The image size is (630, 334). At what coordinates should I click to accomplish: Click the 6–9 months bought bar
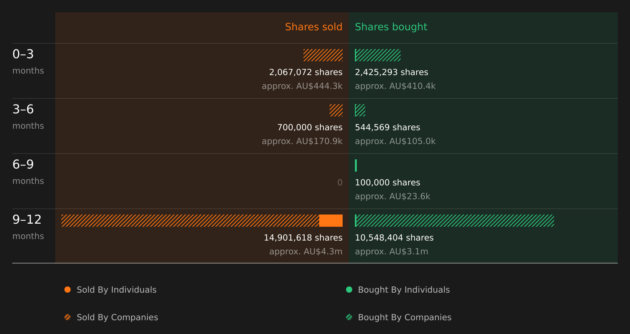click(356, 165)
